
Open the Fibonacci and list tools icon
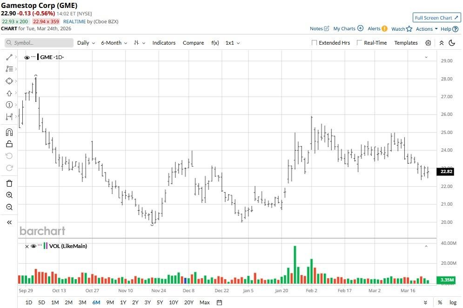9,69
